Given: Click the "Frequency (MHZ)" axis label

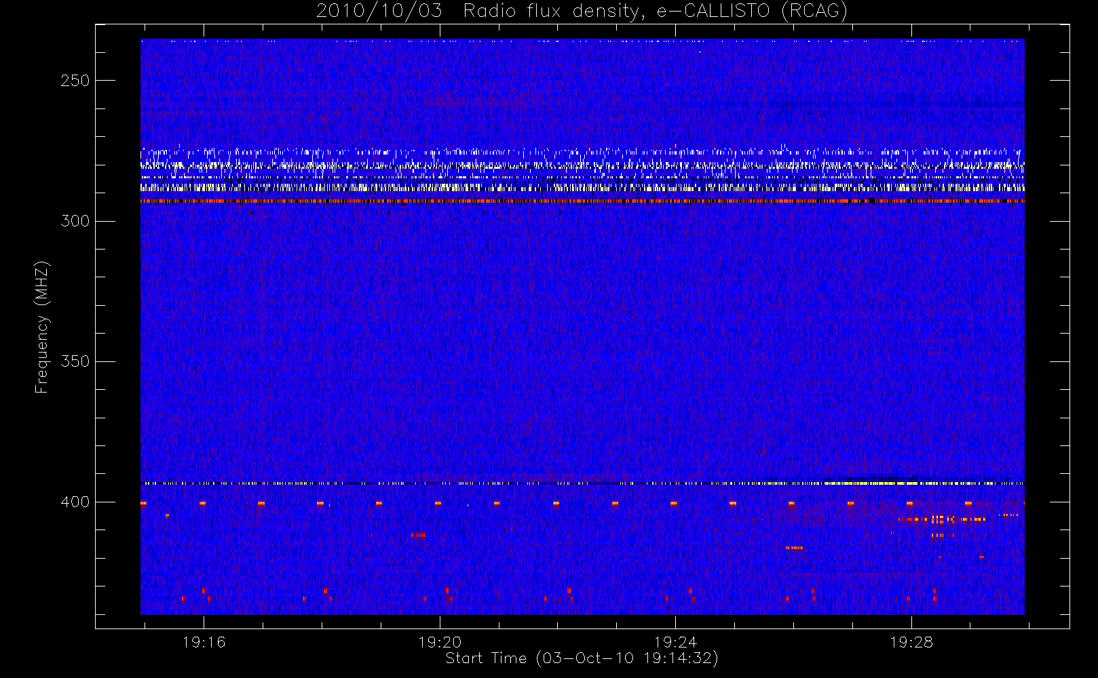Looking at the screenshot, I should [x=42, y=327].
